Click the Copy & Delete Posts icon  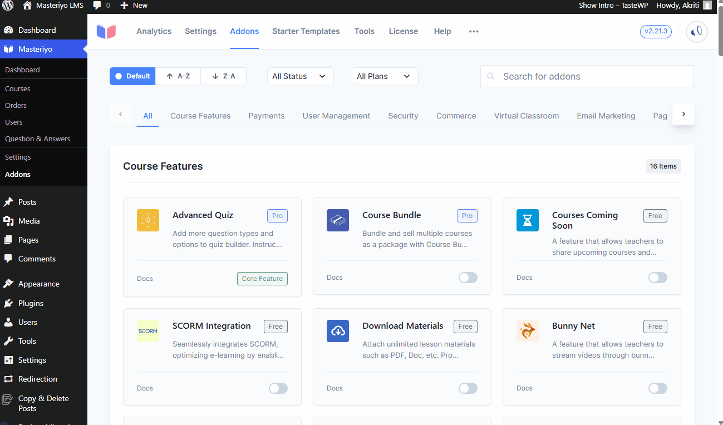coord(8,399)
